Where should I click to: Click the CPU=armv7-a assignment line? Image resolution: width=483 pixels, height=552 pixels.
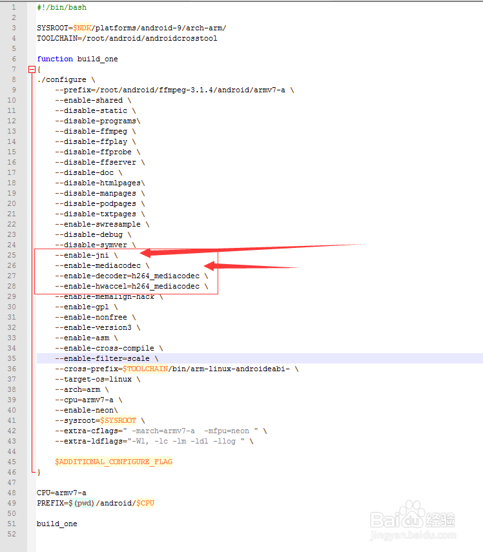[x=61, y=493]
